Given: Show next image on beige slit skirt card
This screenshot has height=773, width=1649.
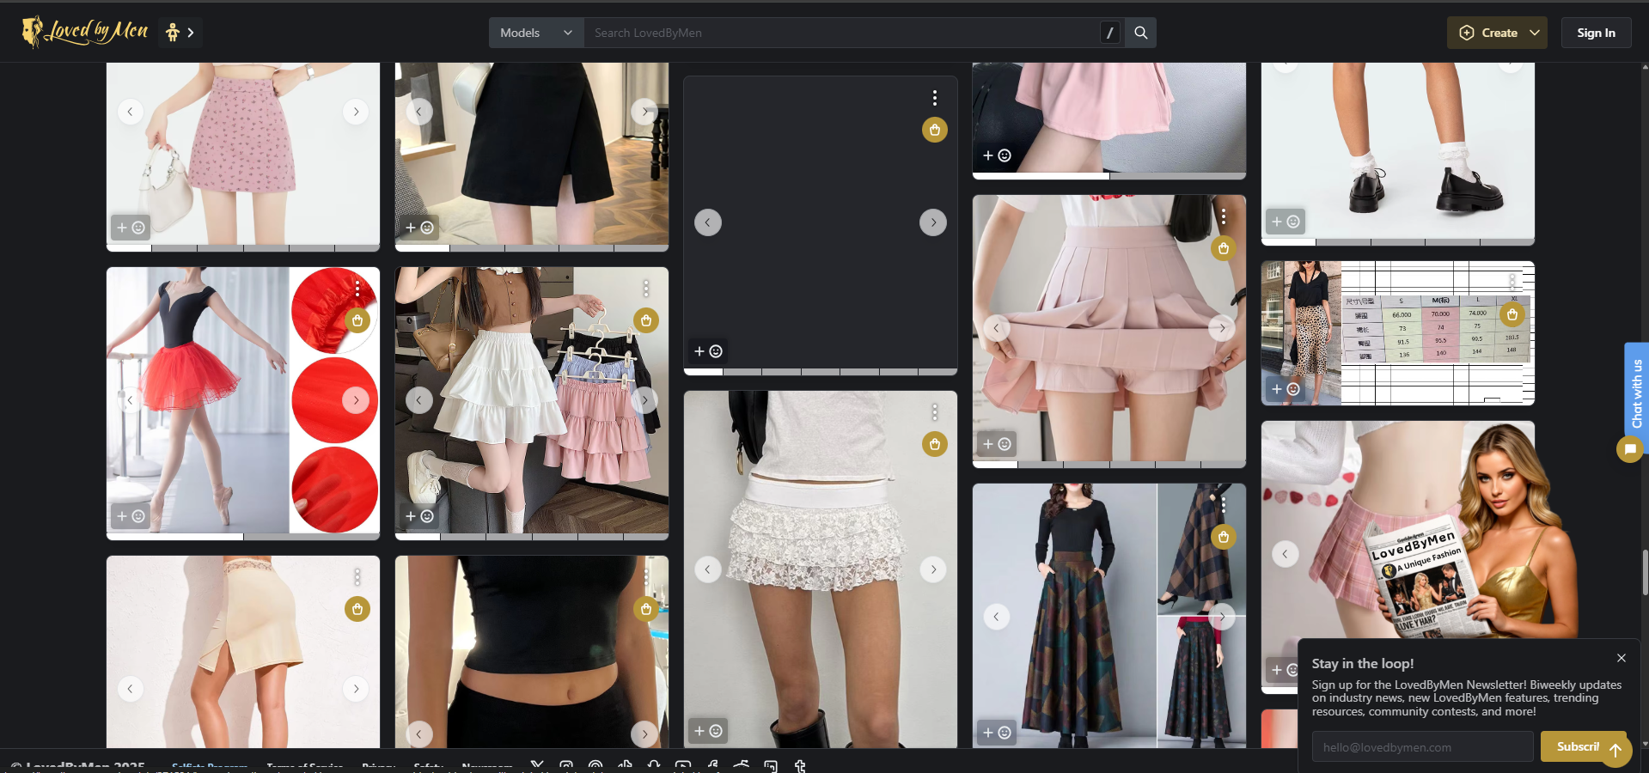Looking at the screenshot, I should [x=356, y=689].
